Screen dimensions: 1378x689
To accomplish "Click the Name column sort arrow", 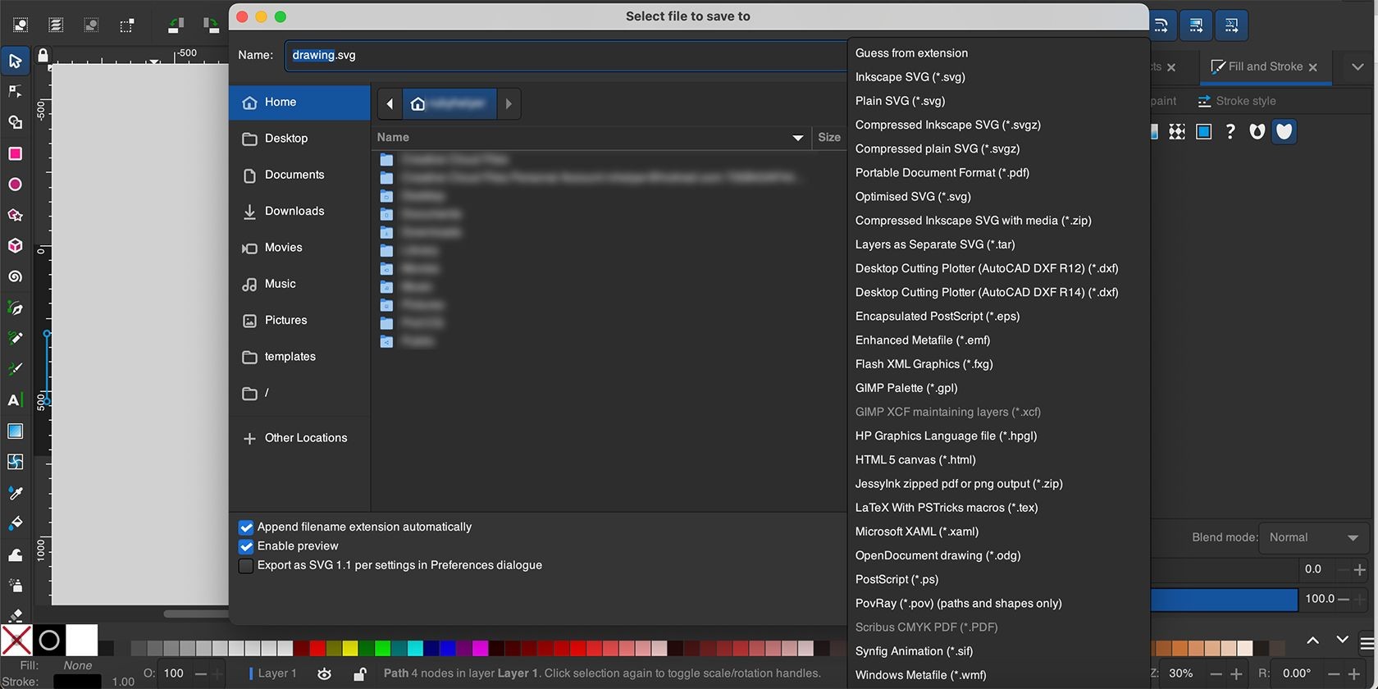I will [x=797, y=138].
